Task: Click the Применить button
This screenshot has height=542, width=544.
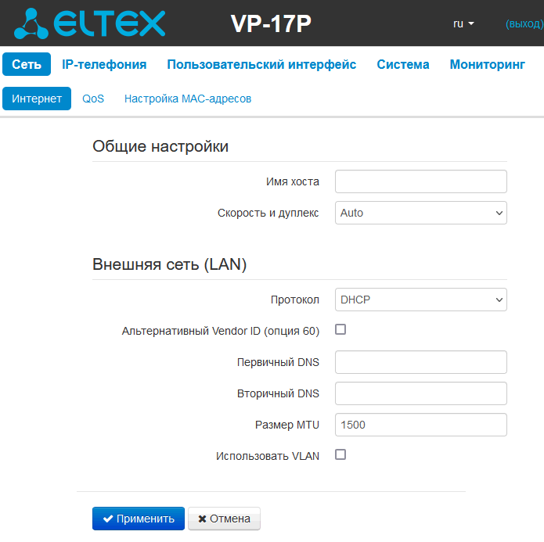Action: [x=139, y=519]
